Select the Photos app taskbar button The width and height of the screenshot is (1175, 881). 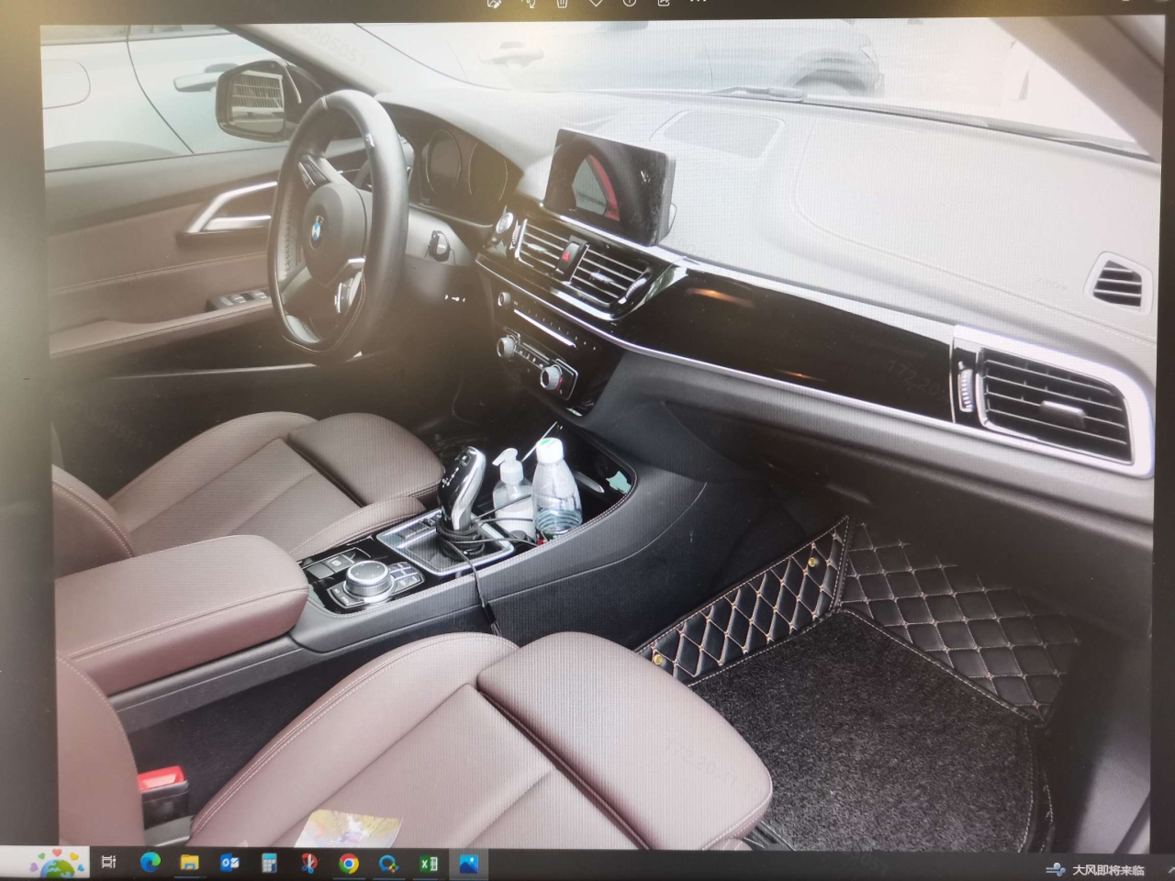click(x=468, y=863)
